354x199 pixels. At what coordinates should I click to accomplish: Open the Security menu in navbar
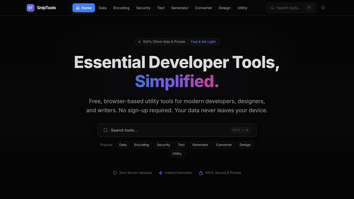tap(143, 8)
